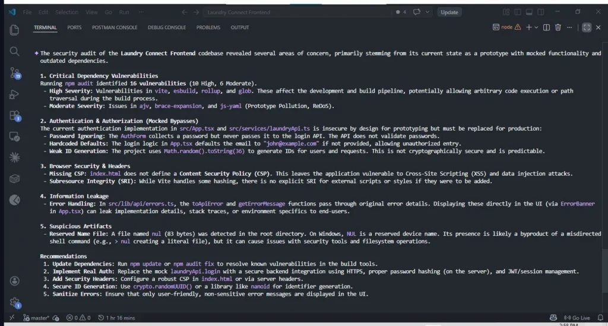The image size is (608, 326).
Task: Open the Accounts menu icon
Action: [14, 281]
